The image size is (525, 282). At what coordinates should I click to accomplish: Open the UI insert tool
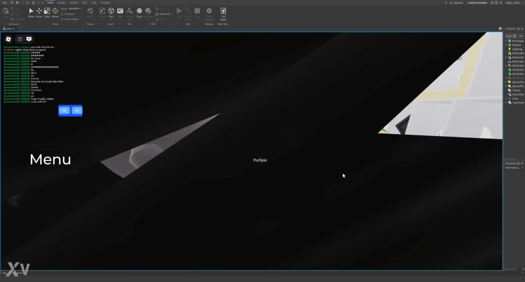(x=120, y=11)
